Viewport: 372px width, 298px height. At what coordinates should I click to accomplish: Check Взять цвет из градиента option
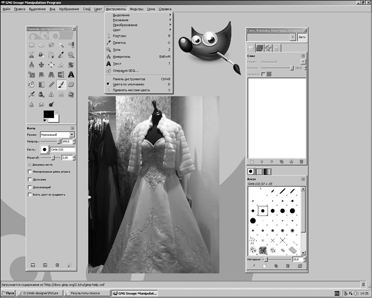(x=30, y=194)
